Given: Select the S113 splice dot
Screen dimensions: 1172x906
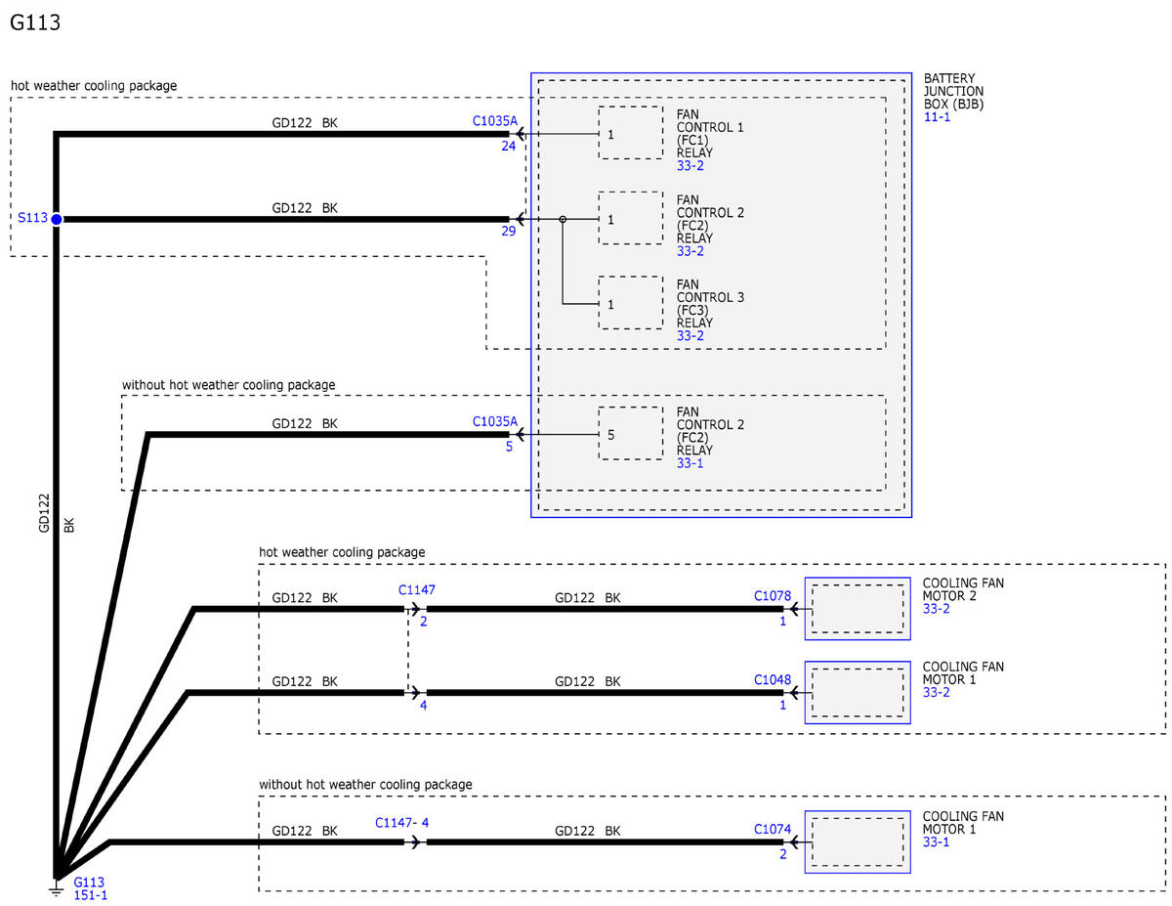Looking at the screenshot, I should [57, 219].
